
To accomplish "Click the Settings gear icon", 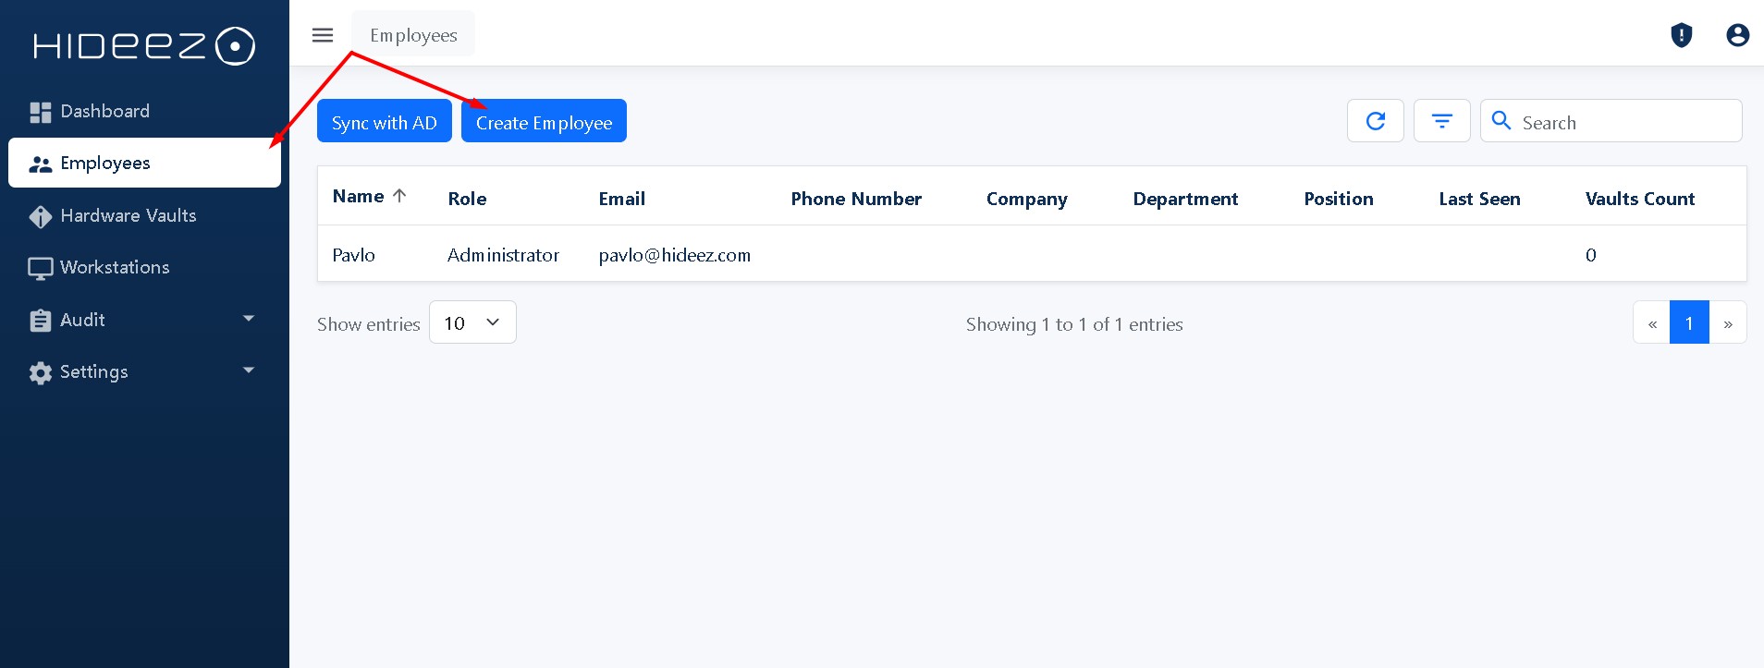I will click(40, 372).
